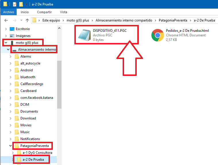This screenshot has width=218, height=165.
Task: Open the Customize Quick Access Toolbar dropdown
Action: (26, 5)
